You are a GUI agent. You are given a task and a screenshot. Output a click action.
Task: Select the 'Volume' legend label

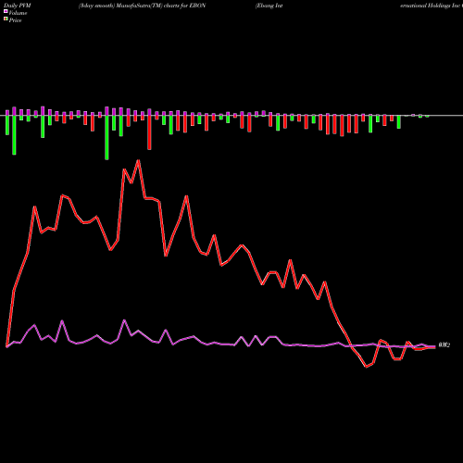[18, 13]
